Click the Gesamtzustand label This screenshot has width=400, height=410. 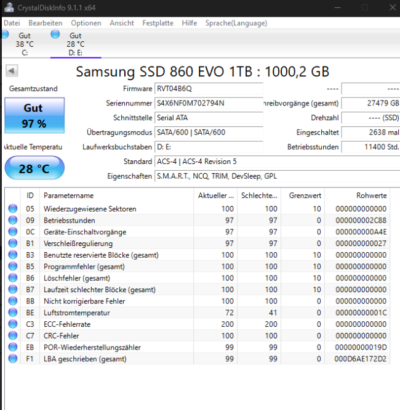click(x=33, y=89)
